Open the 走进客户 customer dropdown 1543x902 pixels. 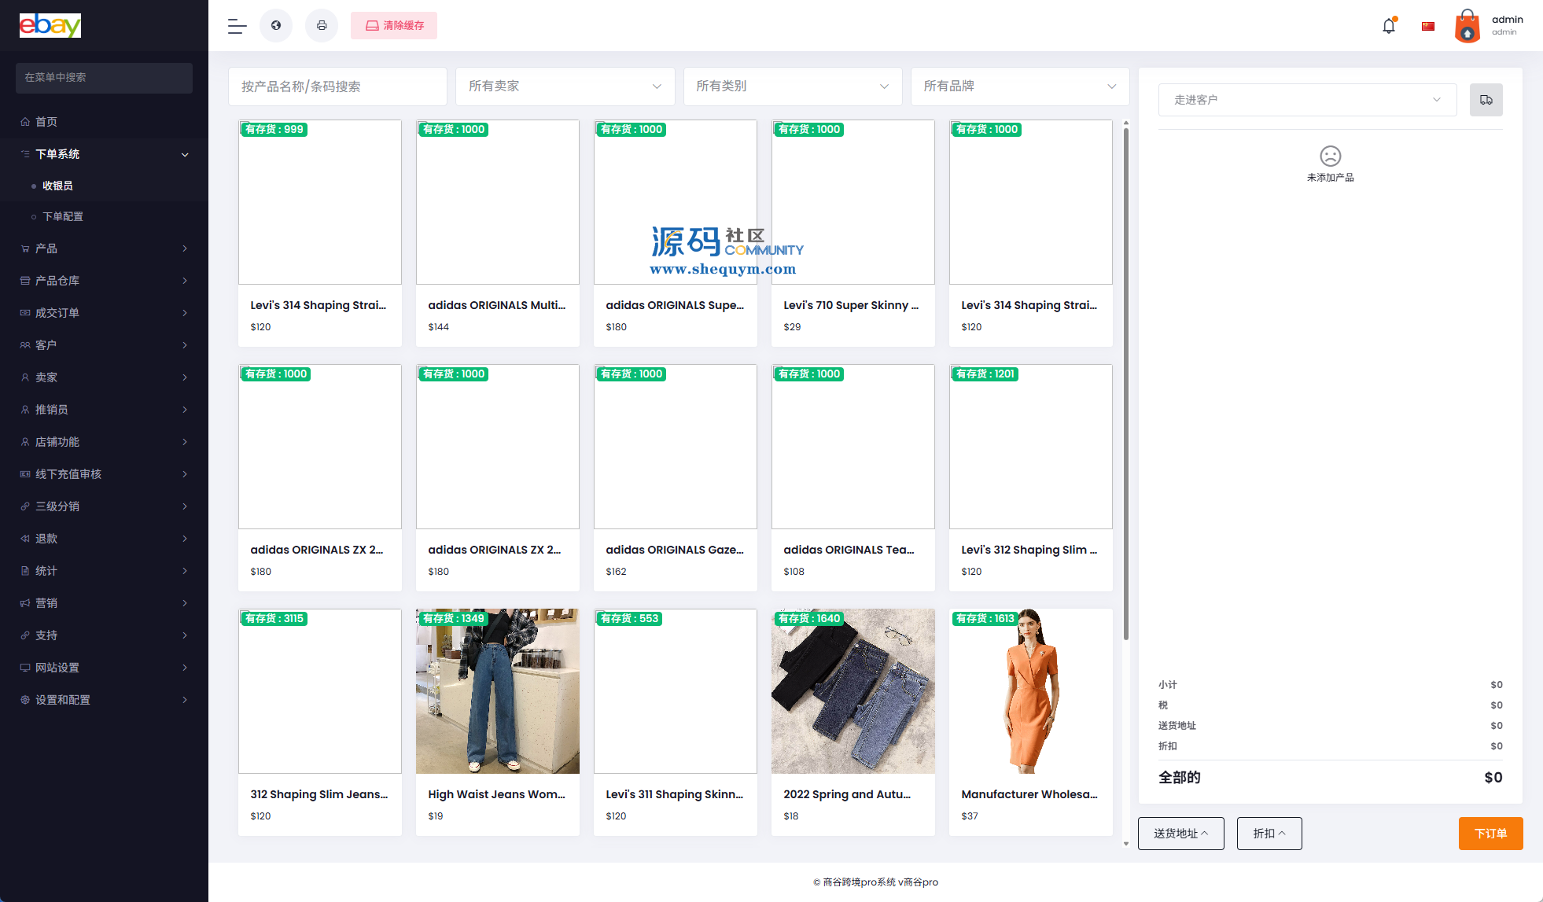click(x=1307, y=100)
